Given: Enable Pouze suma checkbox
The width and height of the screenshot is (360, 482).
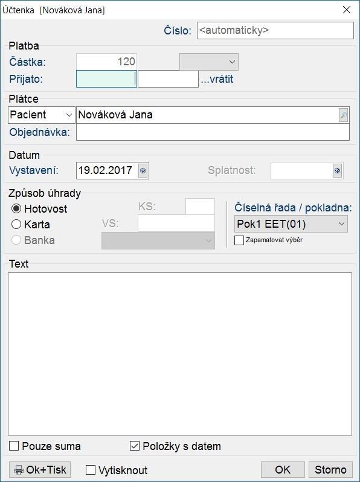Looking at the screenshot, I should (14, 446).
